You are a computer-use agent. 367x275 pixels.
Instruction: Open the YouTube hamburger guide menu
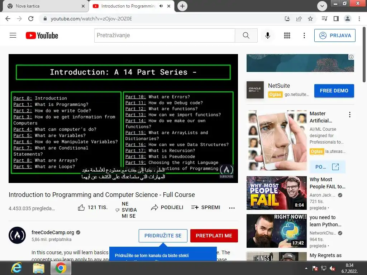coord(13,35)
